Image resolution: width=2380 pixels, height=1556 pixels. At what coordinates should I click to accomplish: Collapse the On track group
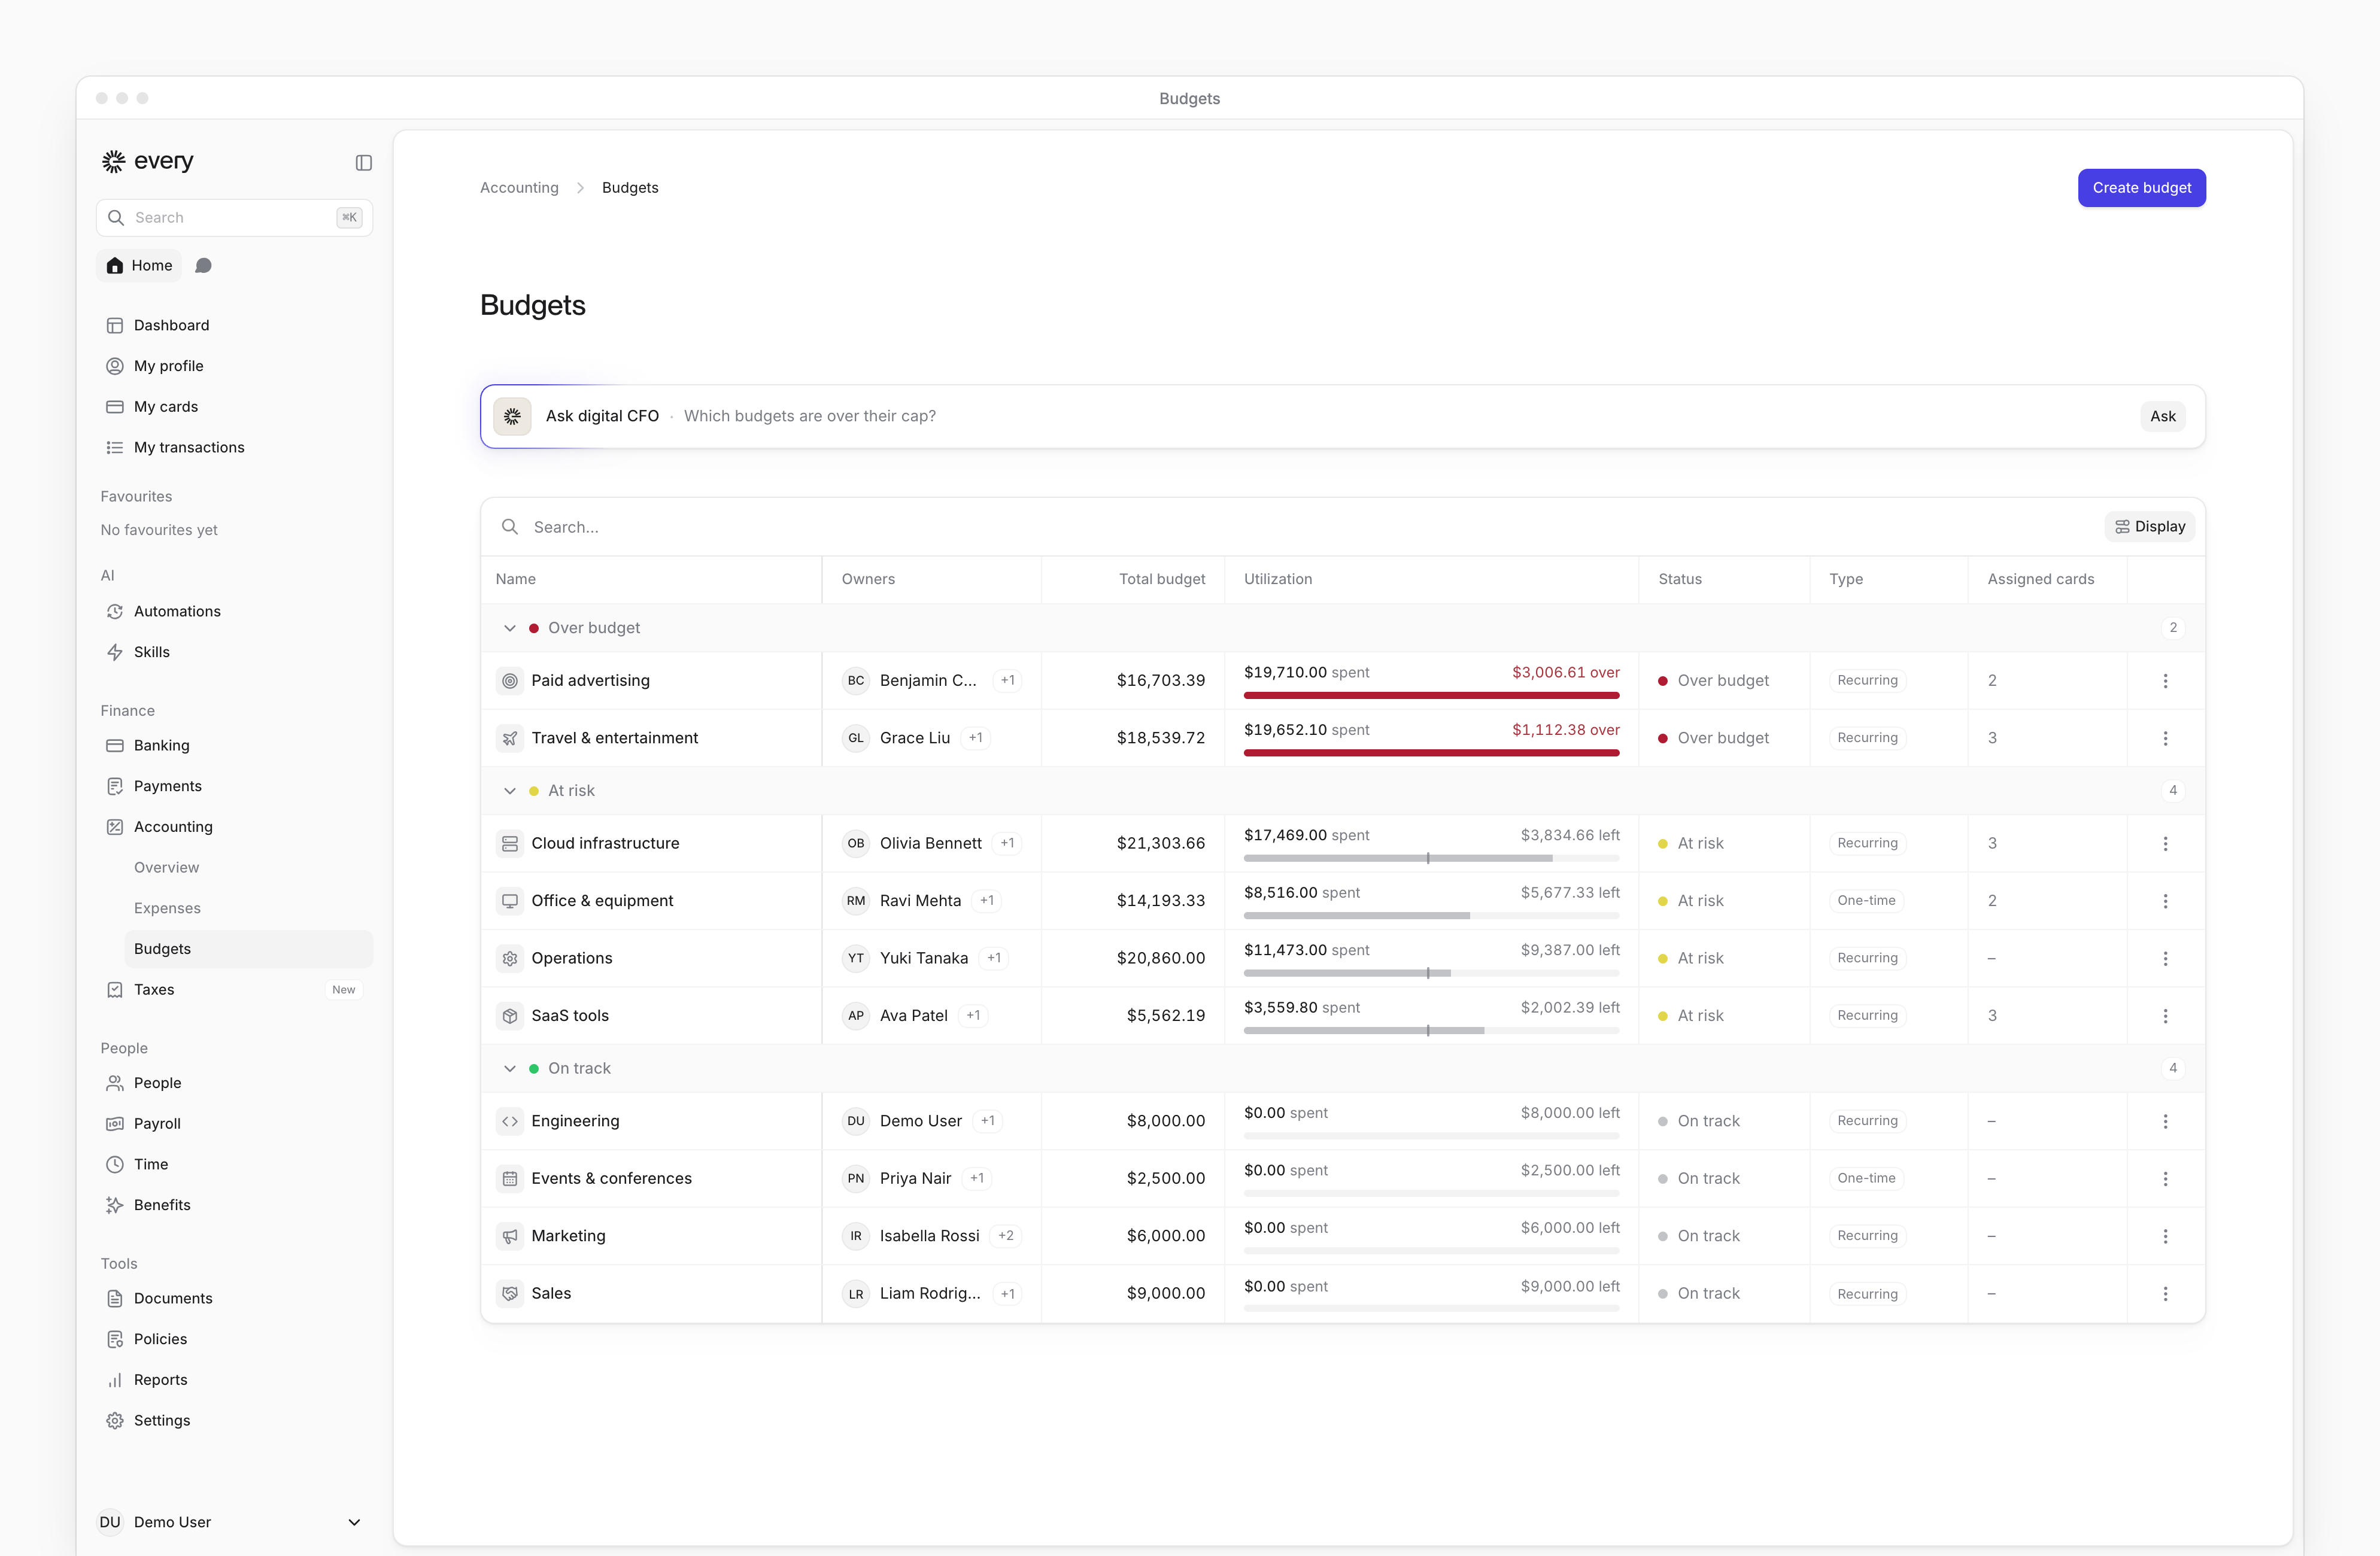[510, 1069]
